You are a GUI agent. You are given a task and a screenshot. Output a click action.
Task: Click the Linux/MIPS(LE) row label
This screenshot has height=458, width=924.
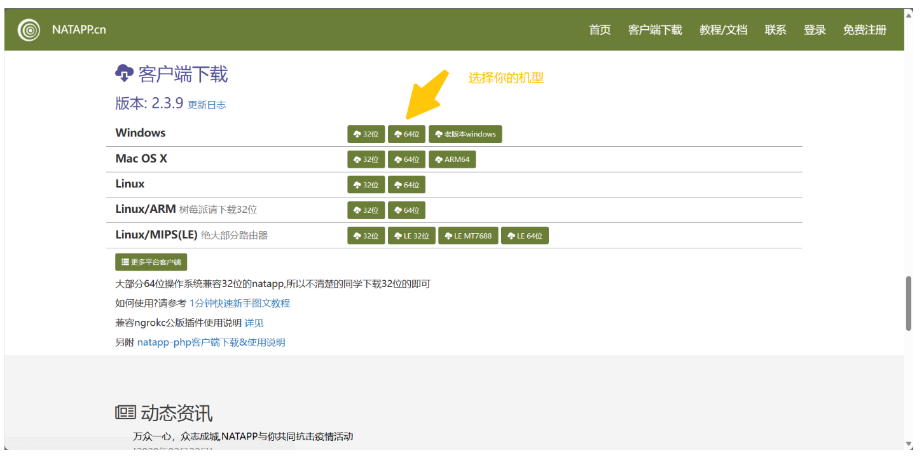[x=156, y=234]
